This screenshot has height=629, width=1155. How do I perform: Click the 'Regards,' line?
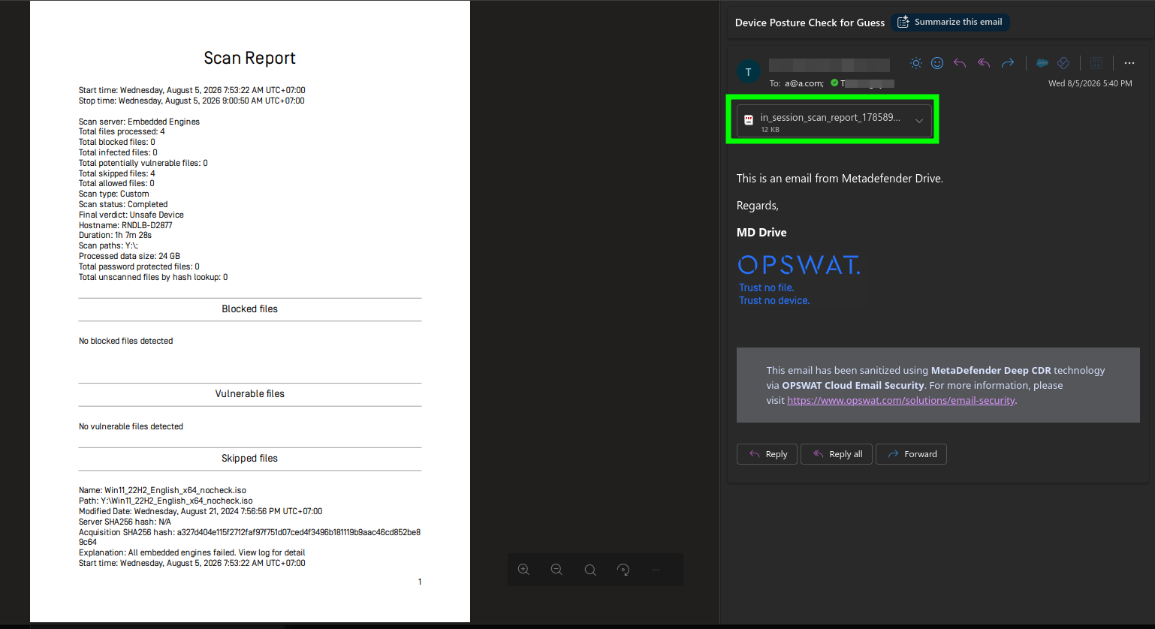pyautogui.click(x=758, y=206)
